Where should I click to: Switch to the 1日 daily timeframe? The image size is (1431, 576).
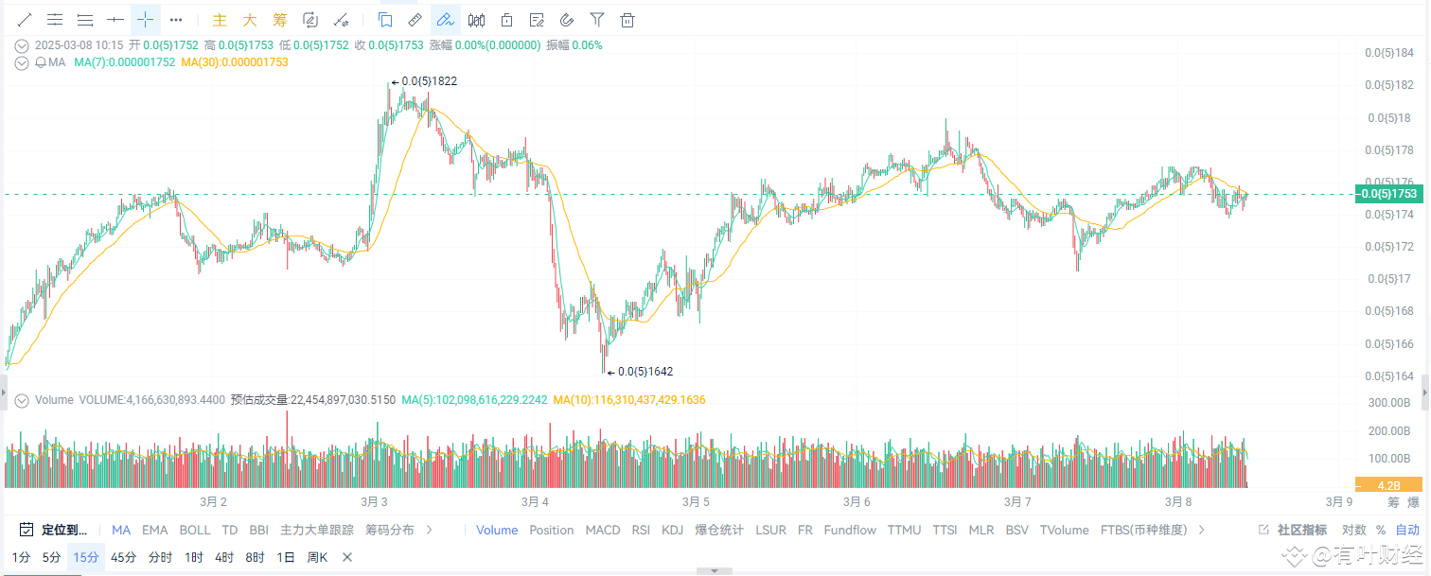coord(284,557)
